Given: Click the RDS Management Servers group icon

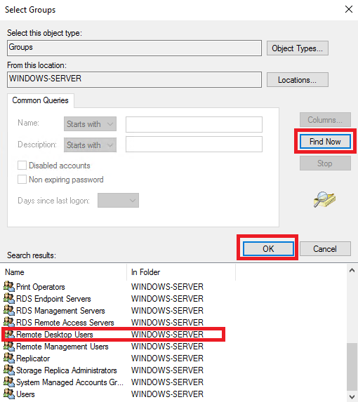Looking at the screenshot, I should click(9, 310).
